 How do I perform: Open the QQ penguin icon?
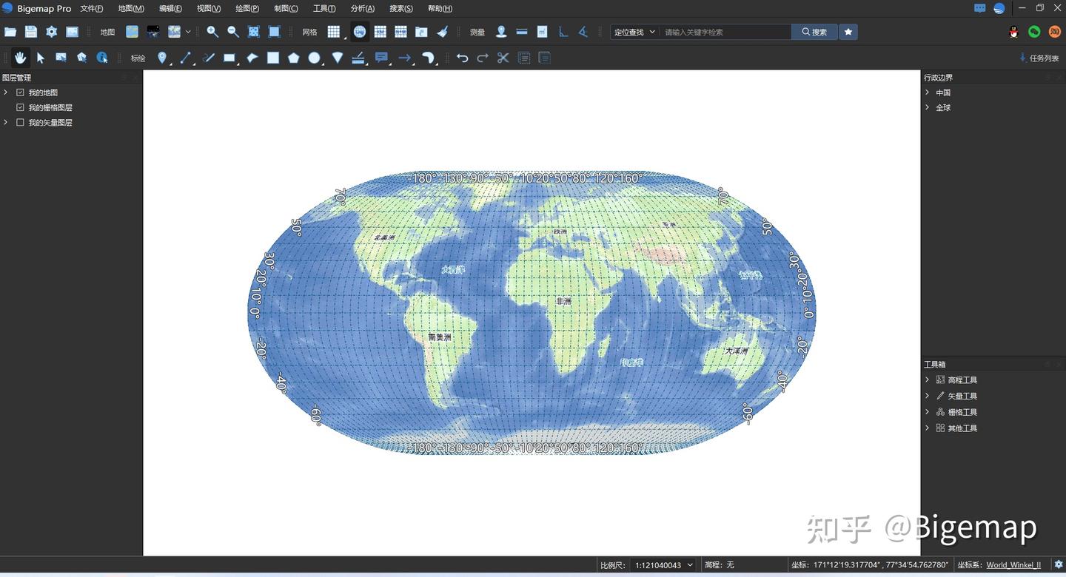point(1013,32)
